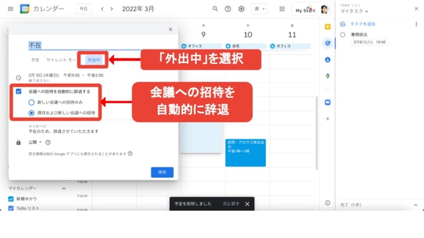424x238 pixels.
Task: Open Google Tasks side panel icon
Action: 328,43
